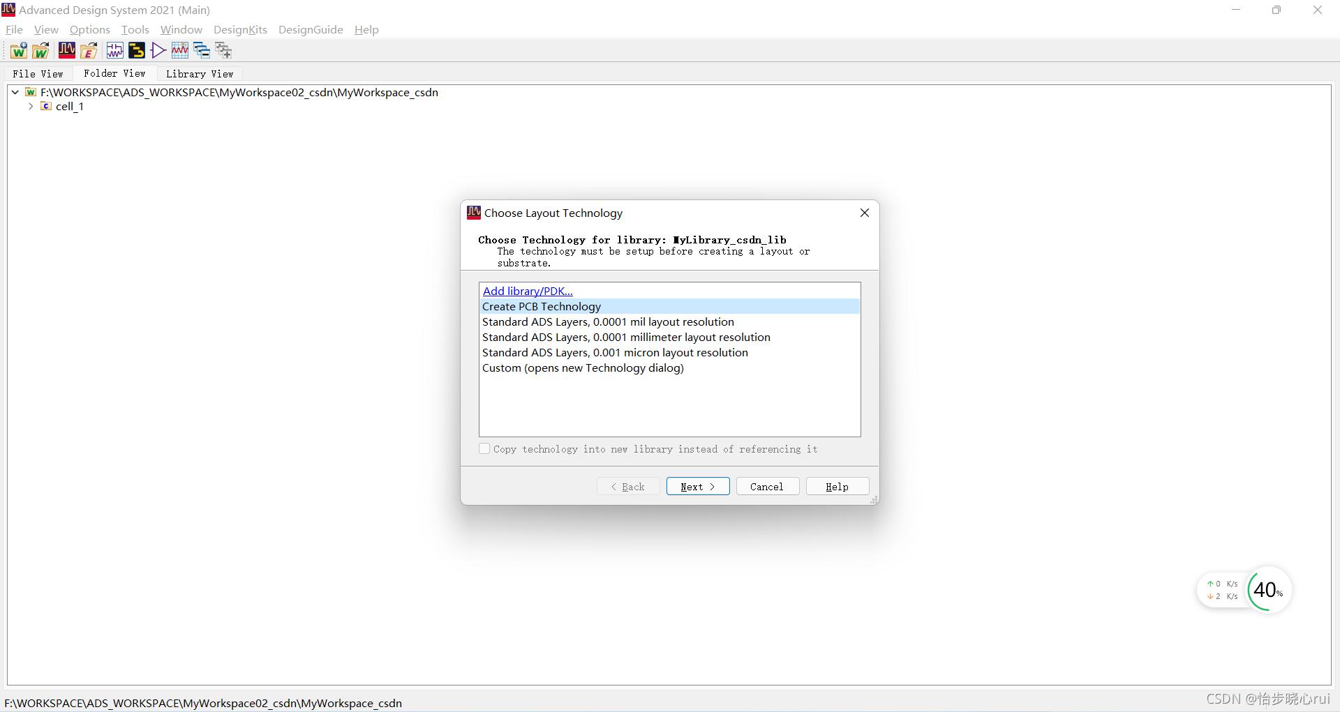Open new data display window icon
This screenshot has width=1340, height=712.
(x=180, y=50)
